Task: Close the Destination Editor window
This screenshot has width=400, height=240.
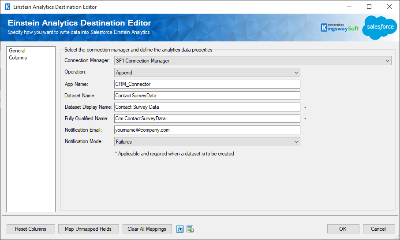Action: [x=389, y=7]
